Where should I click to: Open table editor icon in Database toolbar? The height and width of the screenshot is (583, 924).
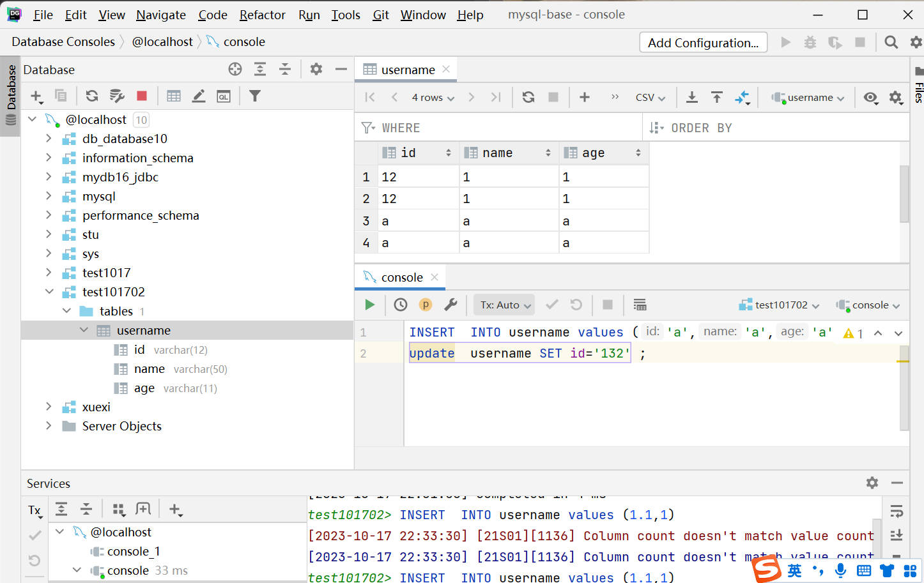click(173, 96)
